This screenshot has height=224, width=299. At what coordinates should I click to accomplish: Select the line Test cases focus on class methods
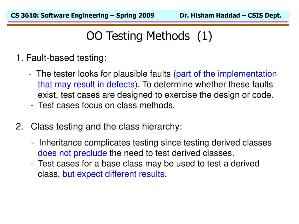point(106,105)
